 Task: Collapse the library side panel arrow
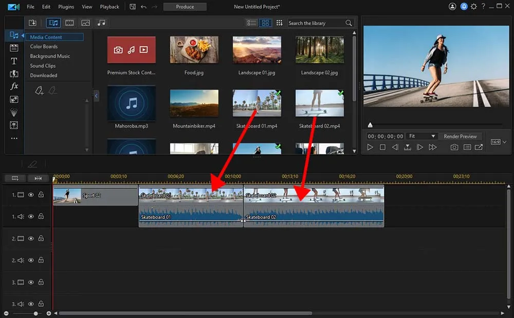[x=96, y=95]
